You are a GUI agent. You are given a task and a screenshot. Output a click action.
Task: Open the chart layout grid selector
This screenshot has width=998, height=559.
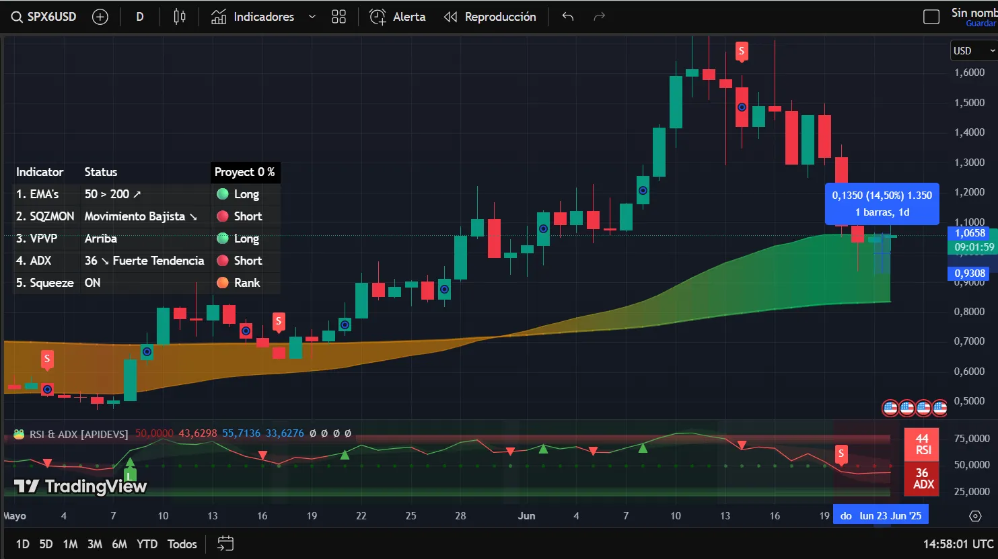click(x=338, y=16)
